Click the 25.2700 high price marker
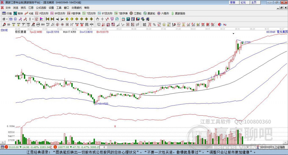Screen dimensions: 288x155 [x=246, y=42]
